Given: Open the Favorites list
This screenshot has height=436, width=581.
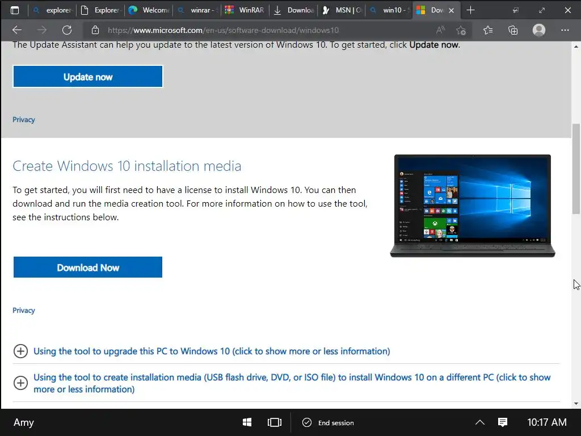Looking at the screenshot, I should [x=488, y=30].
